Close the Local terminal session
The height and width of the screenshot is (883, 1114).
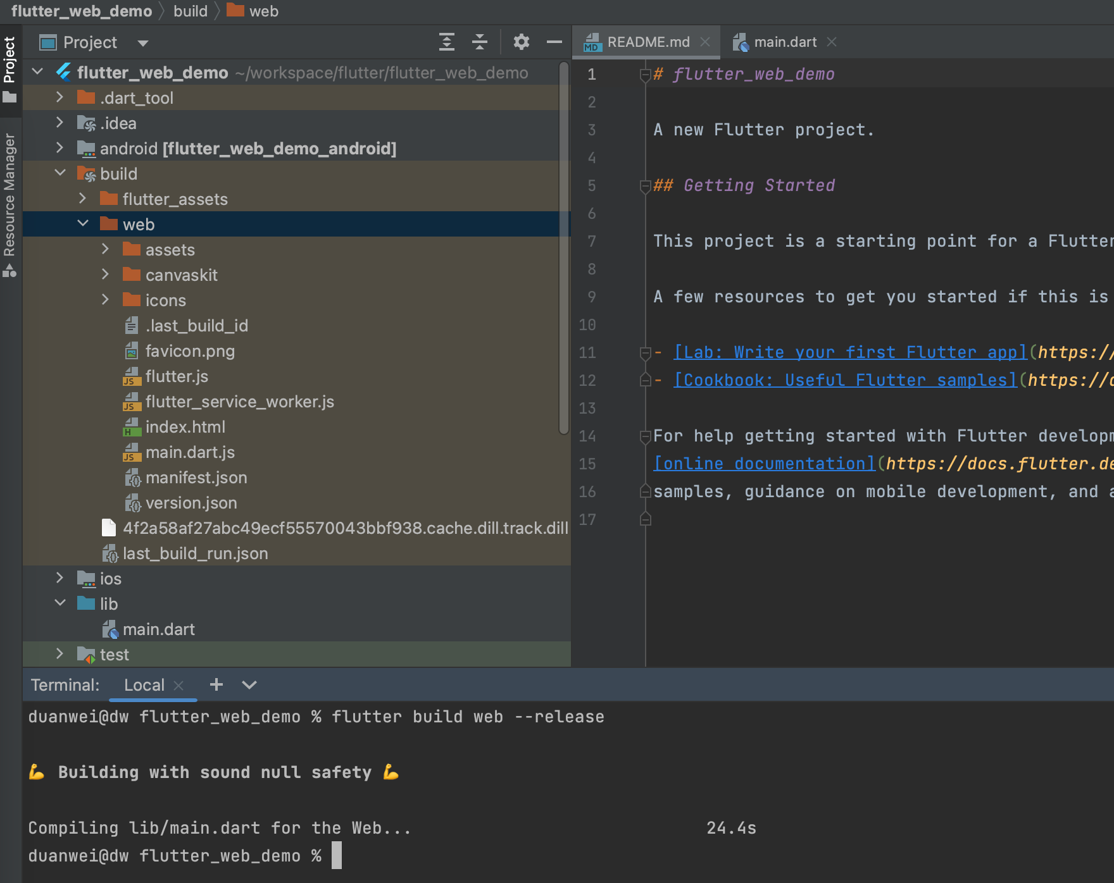178,685
